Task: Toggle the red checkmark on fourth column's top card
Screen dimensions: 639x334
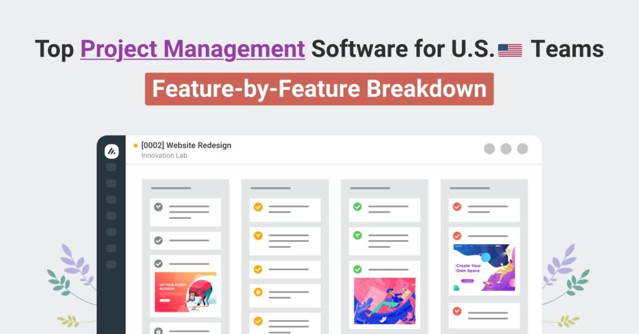Action: pyautogui.click(x=457, y=206)
